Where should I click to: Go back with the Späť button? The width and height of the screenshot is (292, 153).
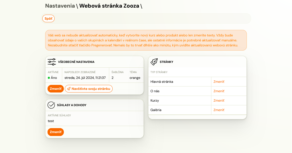point(48,19)
